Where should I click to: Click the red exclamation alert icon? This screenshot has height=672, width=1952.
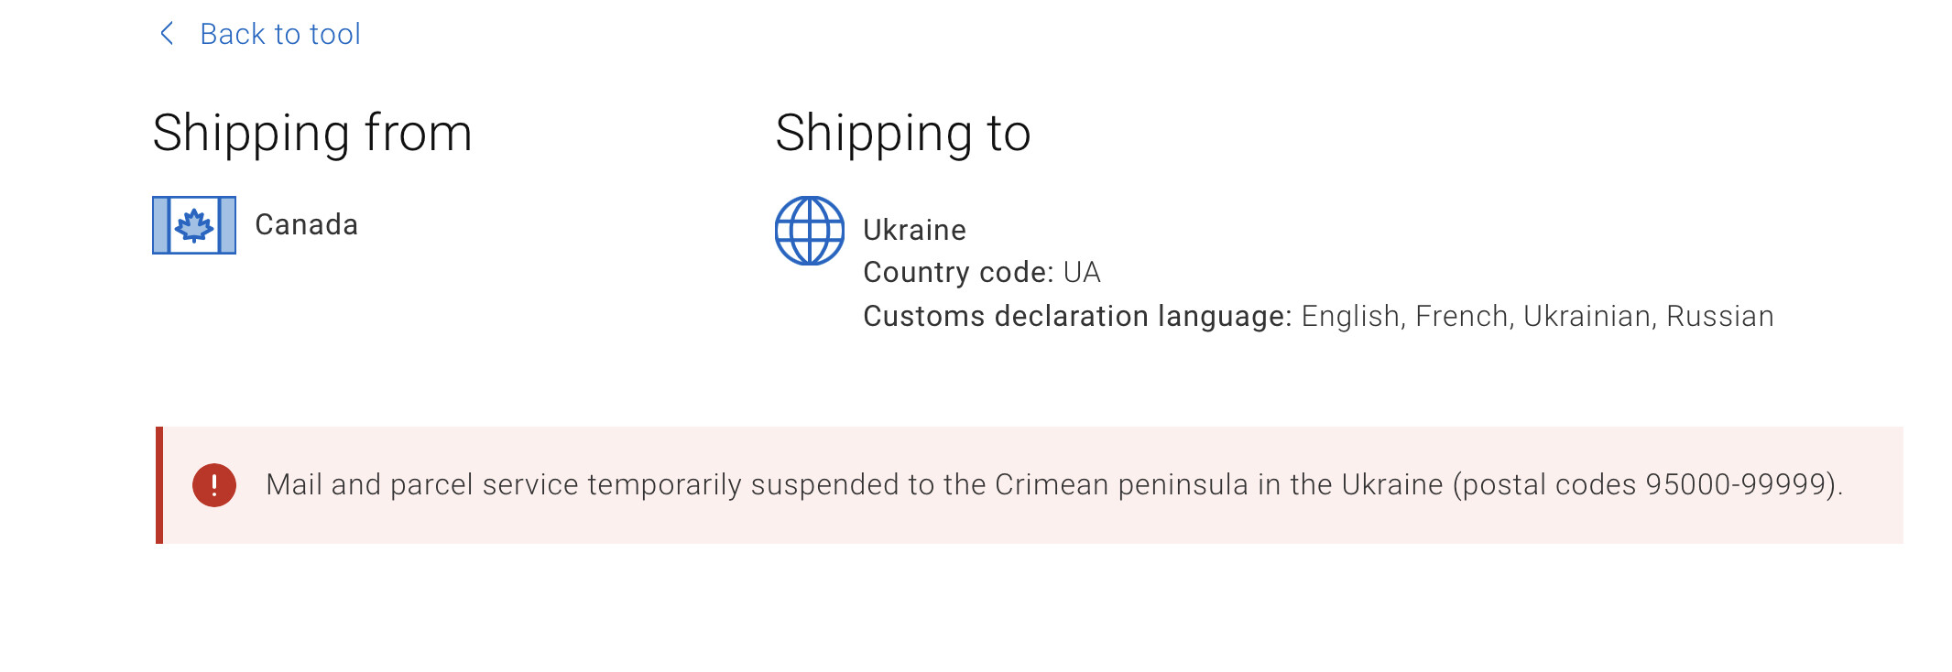(214, 484)
